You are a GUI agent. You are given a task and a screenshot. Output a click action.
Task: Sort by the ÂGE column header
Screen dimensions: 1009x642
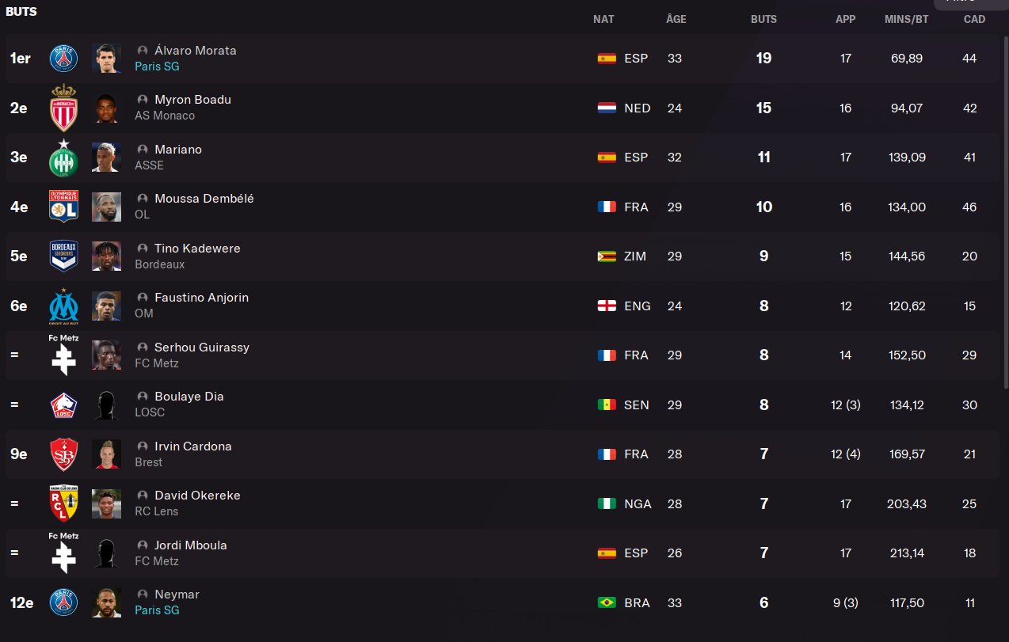click(x=676, y=19)
